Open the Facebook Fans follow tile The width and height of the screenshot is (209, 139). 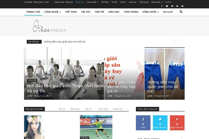(143, 123)
